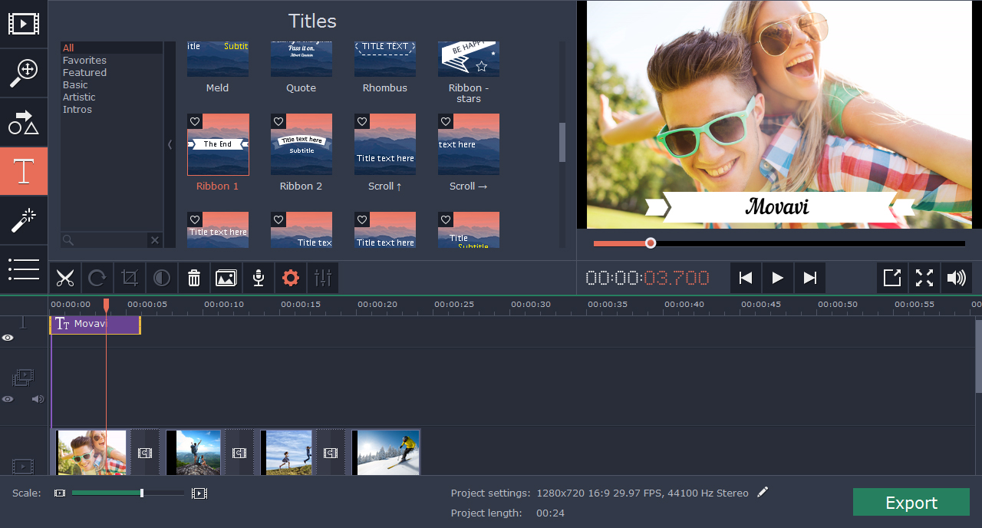Screen dimensions: 982x528
Task: Delete the selected clip with the trash icon
Action: pos(194,278)
